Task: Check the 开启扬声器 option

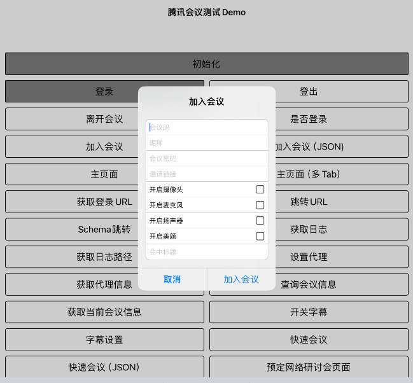Action: point(260,221)
